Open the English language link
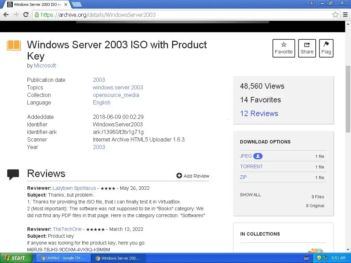The image size is (351, 263). [x=101, y=102]
